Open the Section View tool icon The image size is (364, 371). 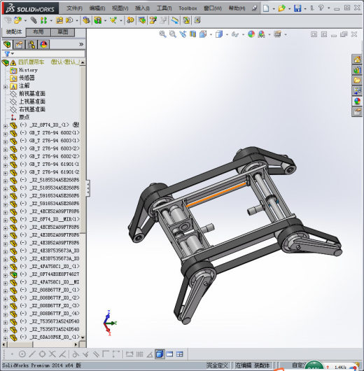tap(193, 34)
